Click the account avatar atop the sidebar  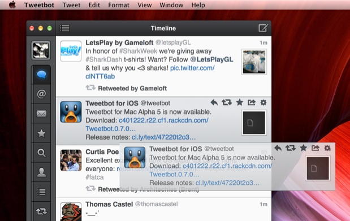[41, 50]
